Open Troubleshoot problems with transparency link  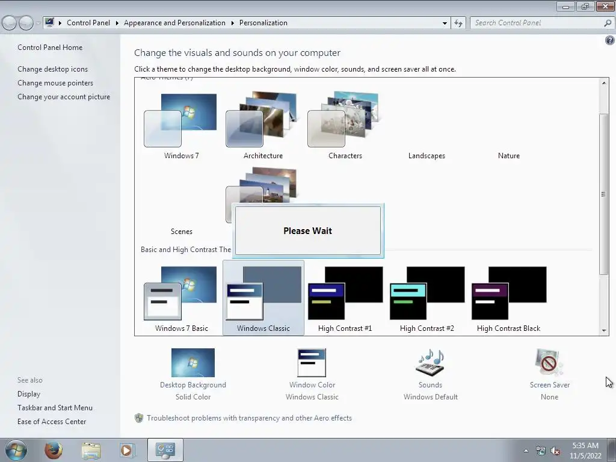pyautogui.click(x=249, y=418)
